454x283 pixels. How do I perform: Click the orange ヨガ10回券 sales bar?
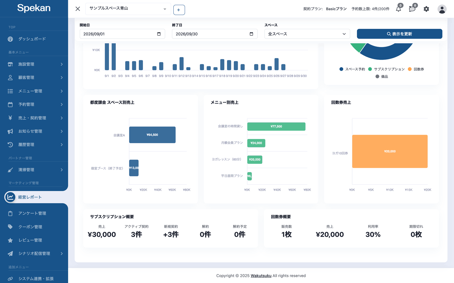click(x=390, y=151)
